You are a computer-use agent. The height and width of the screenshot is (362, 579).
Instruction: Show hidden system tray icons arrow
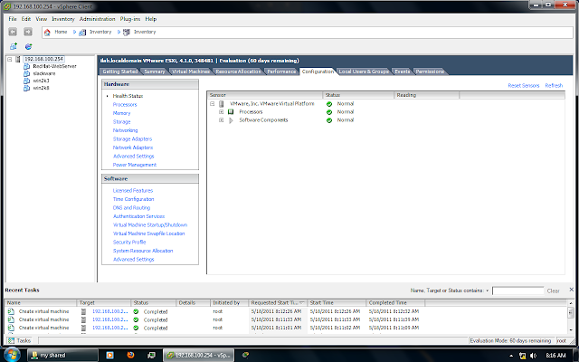pos(511,356)
